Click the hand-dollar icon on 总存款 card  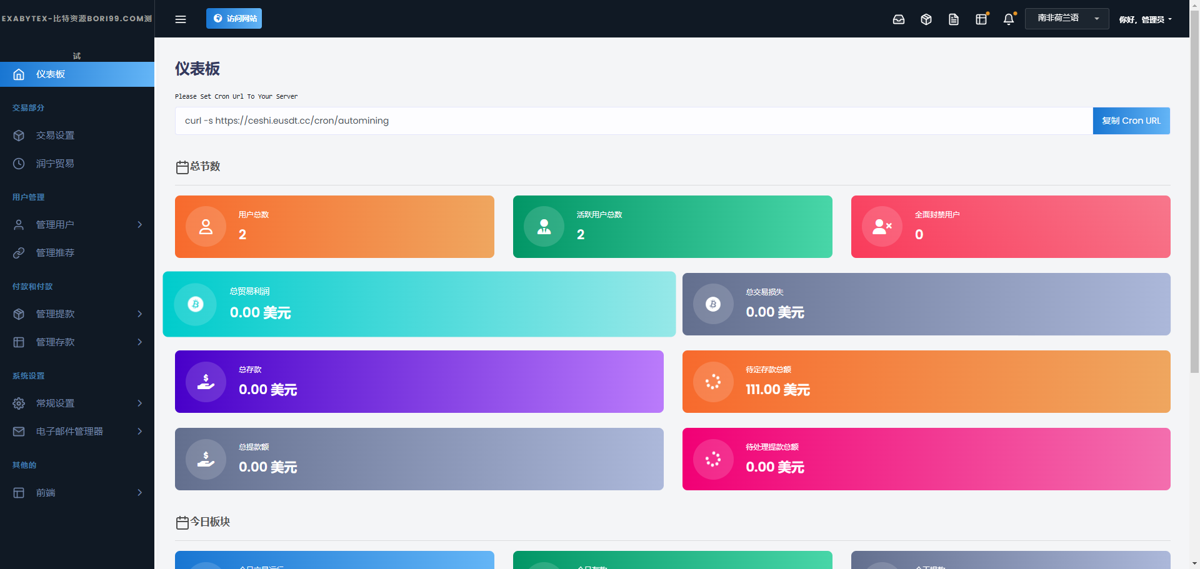point(206,382)
